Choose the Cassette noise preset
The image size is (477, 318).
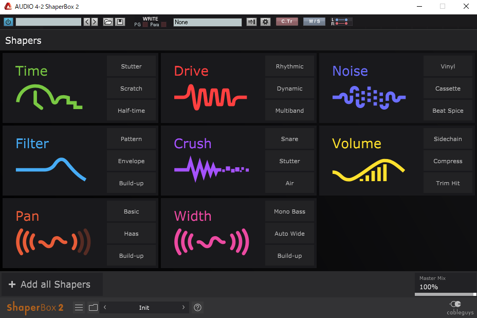pyautogui.click(x=448, y=89)
